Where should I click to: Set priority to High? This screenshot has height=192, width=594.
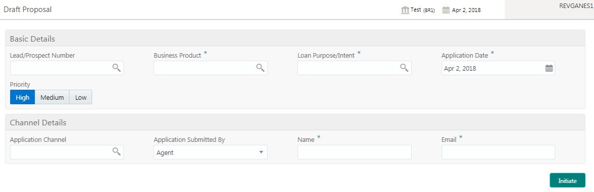[22, 97]
